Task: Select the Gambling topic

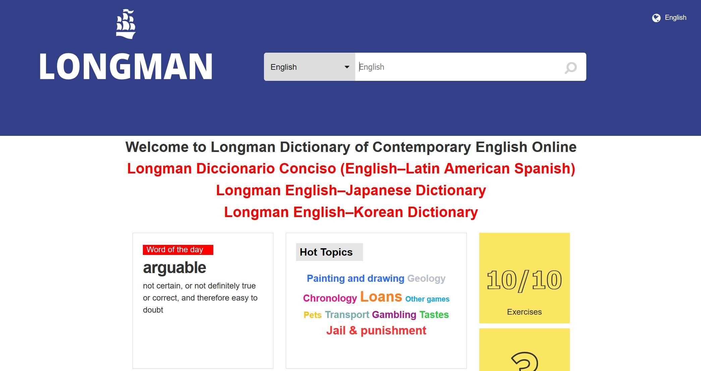Action: [x=394, y=315]
